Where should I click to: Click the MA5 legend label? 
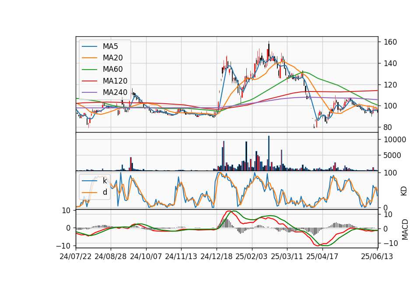[x=110, y=46]
